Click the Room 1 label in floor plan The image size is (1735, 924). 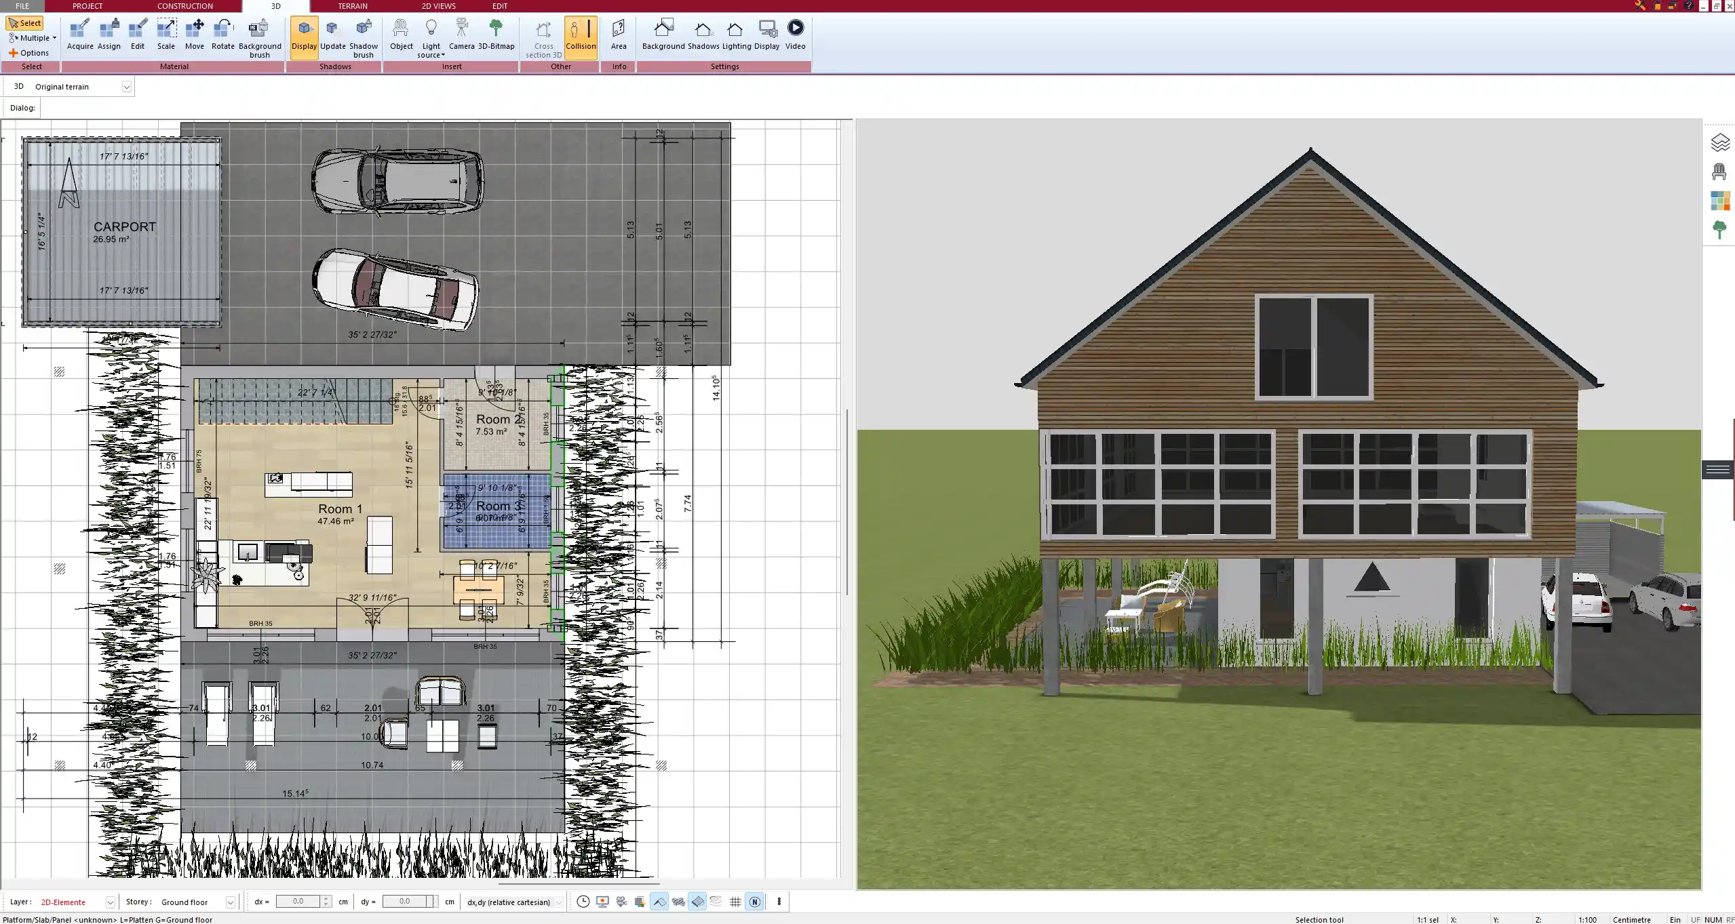tap(340, 509)
